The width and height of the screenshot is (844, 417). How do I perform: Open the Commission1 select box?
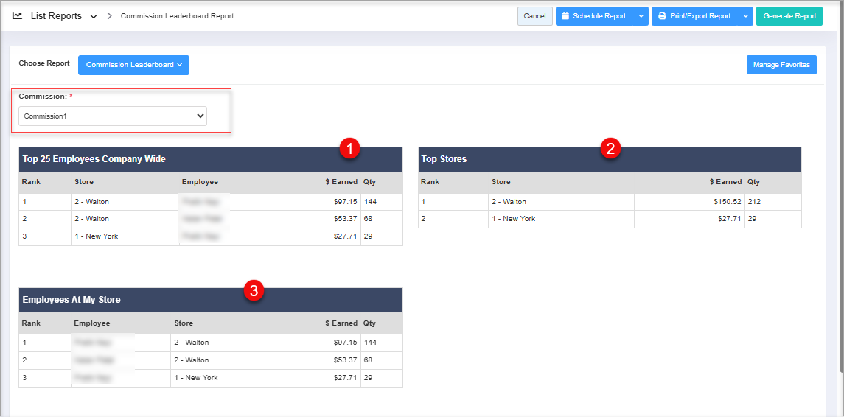click(113, 116)
